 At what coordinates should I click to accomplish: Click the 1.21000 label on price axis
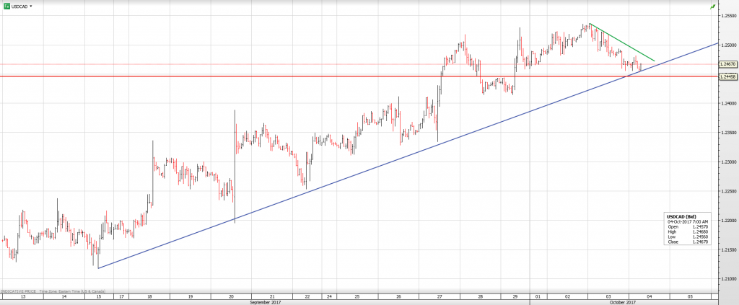[727, 278]
